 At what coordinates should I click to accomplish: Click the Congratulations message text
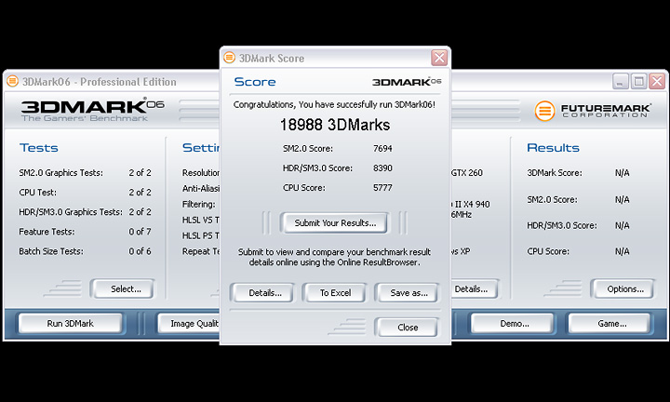(334, 104)
